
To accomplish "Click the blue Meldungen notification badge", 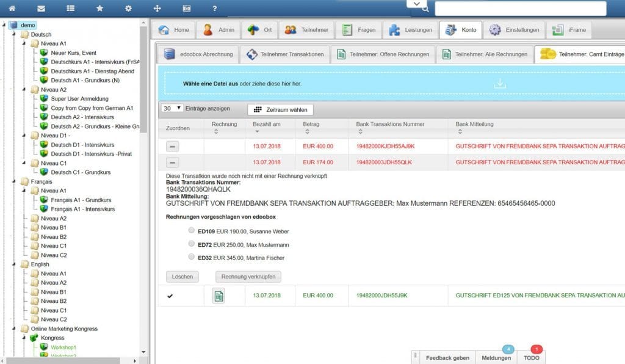I will 508,349.
